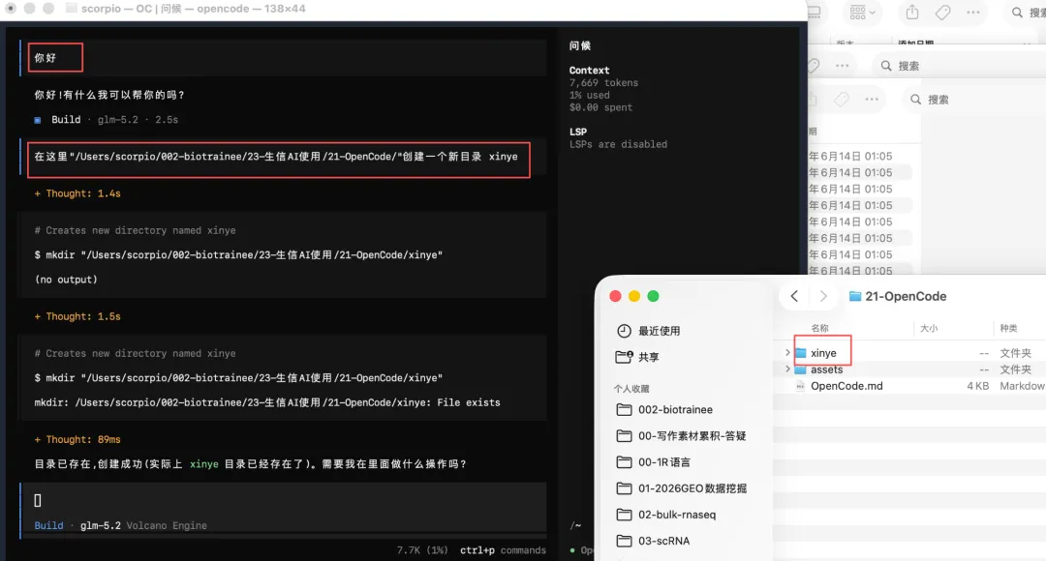The width and height of the screenshot is (1046, 561).
Task: Click green xinye word in final reply
Action: click(204, 464)
